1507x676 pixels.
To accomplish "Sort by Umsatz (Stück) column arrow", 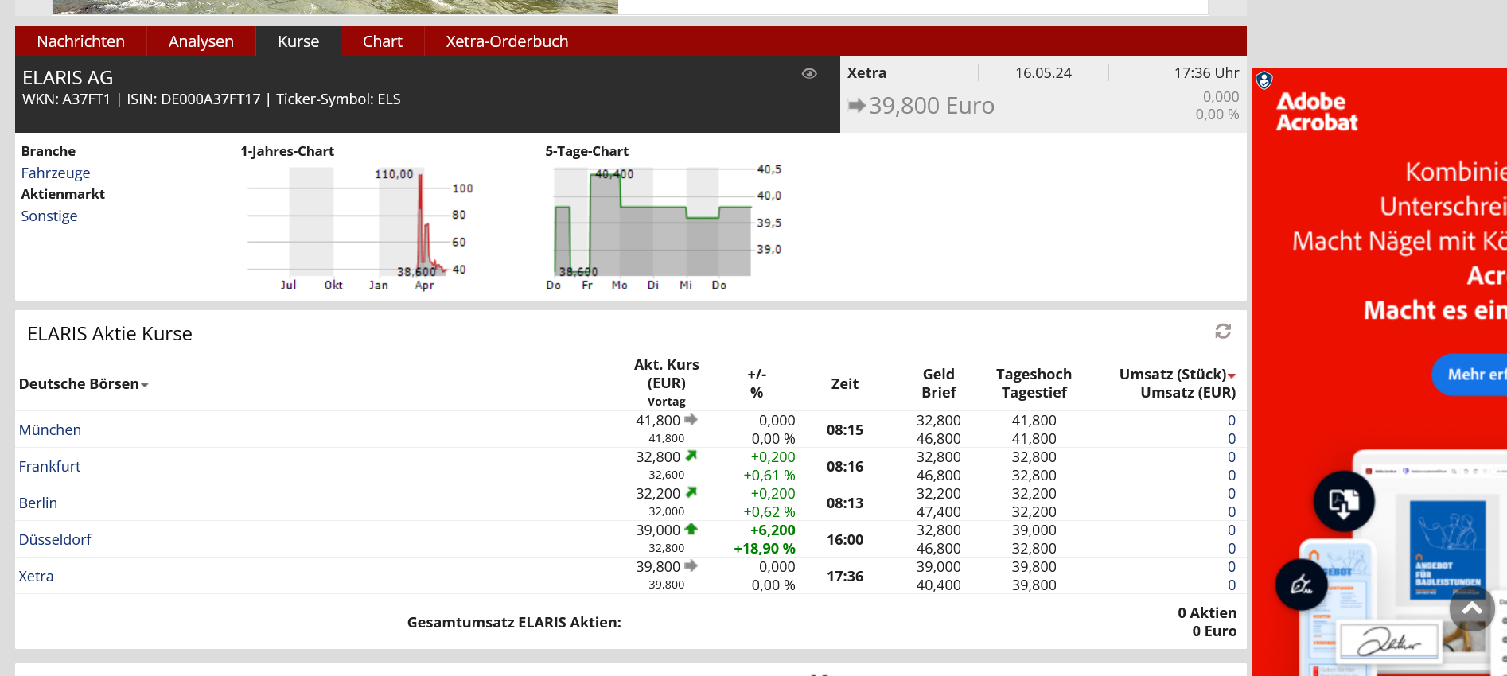I will 1232,375.
